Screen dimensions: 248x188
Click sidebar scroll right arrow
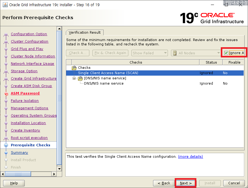54,174
